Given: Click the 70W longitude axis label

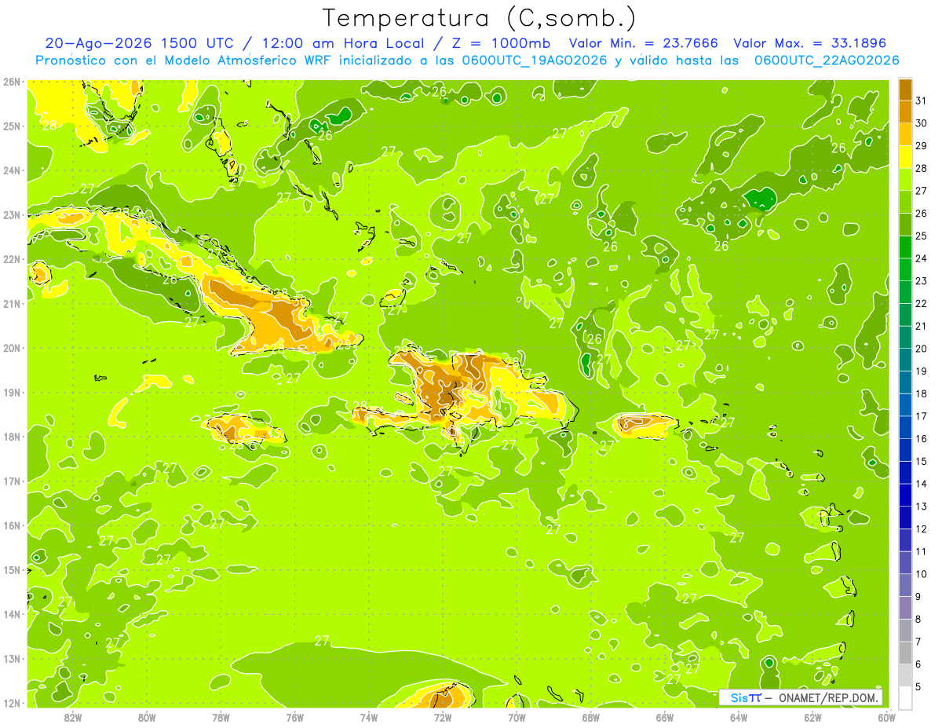Looking at the screenshot, I should tap(517, 717).
